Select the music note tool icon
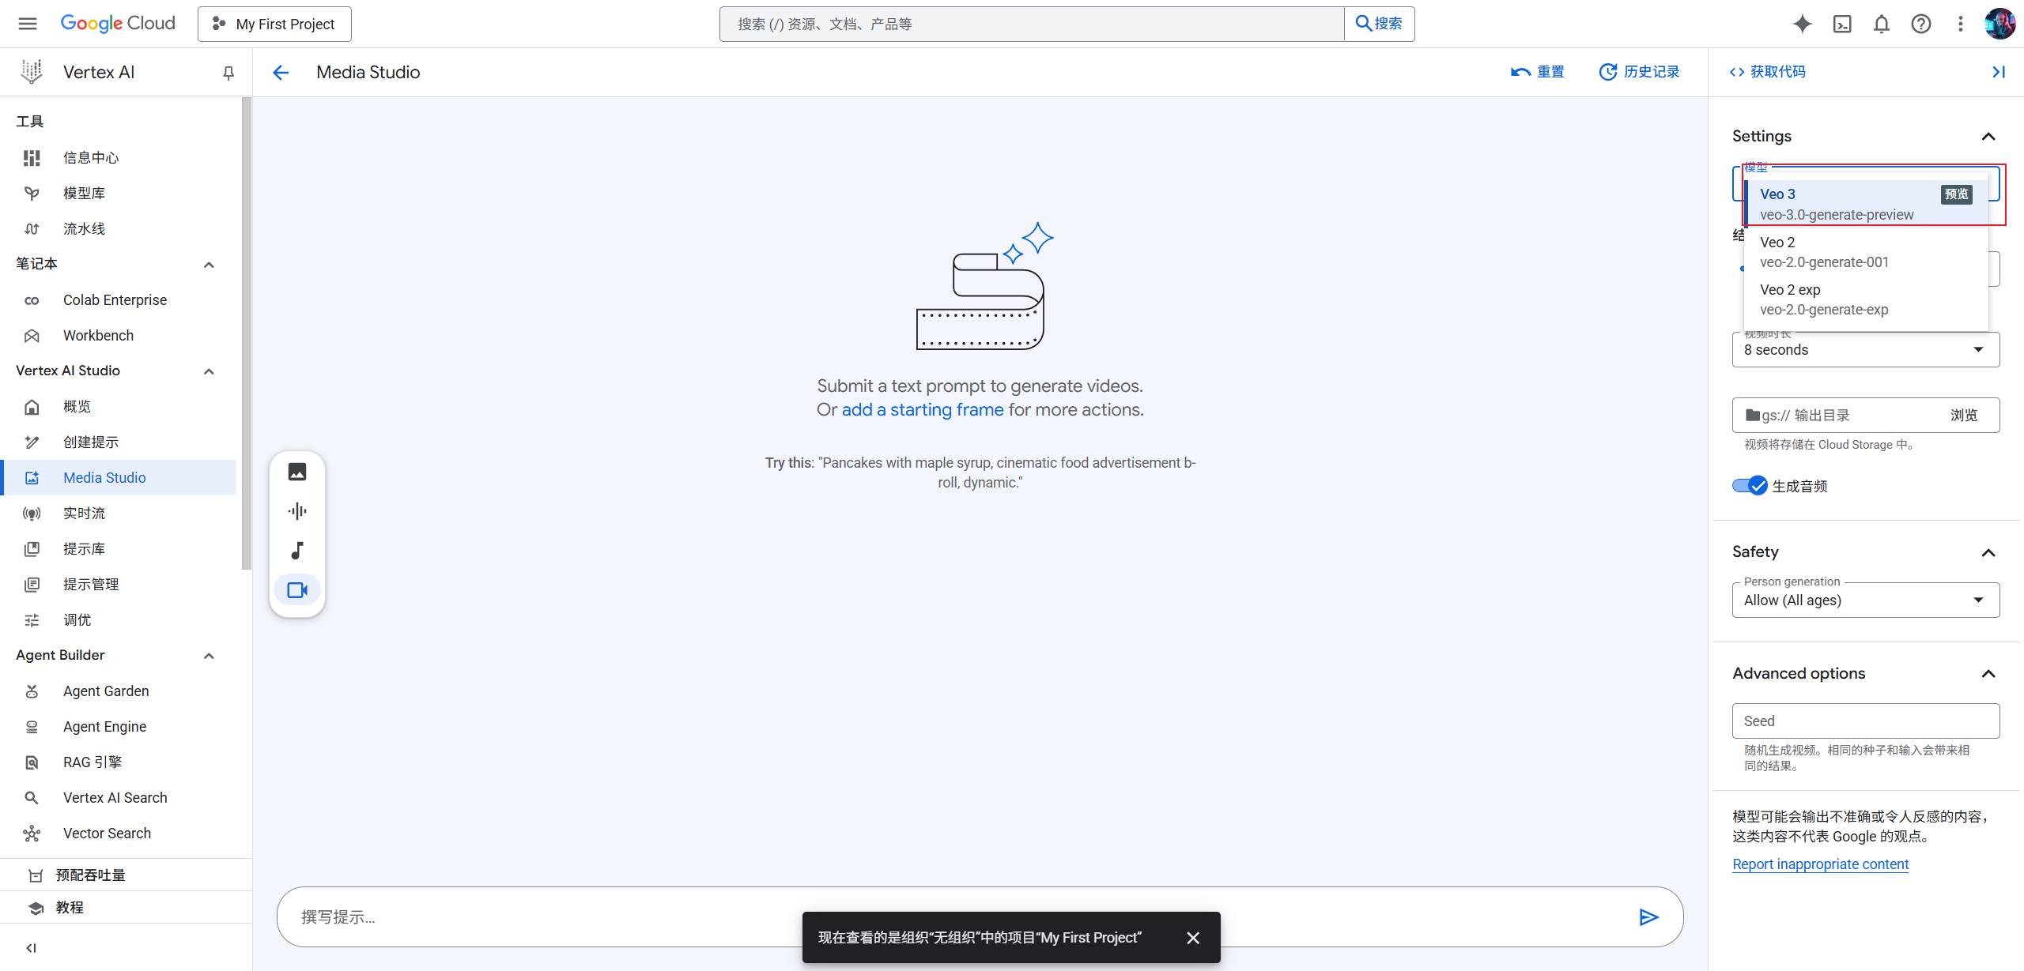2024x971 pixels. click(297, 551)
